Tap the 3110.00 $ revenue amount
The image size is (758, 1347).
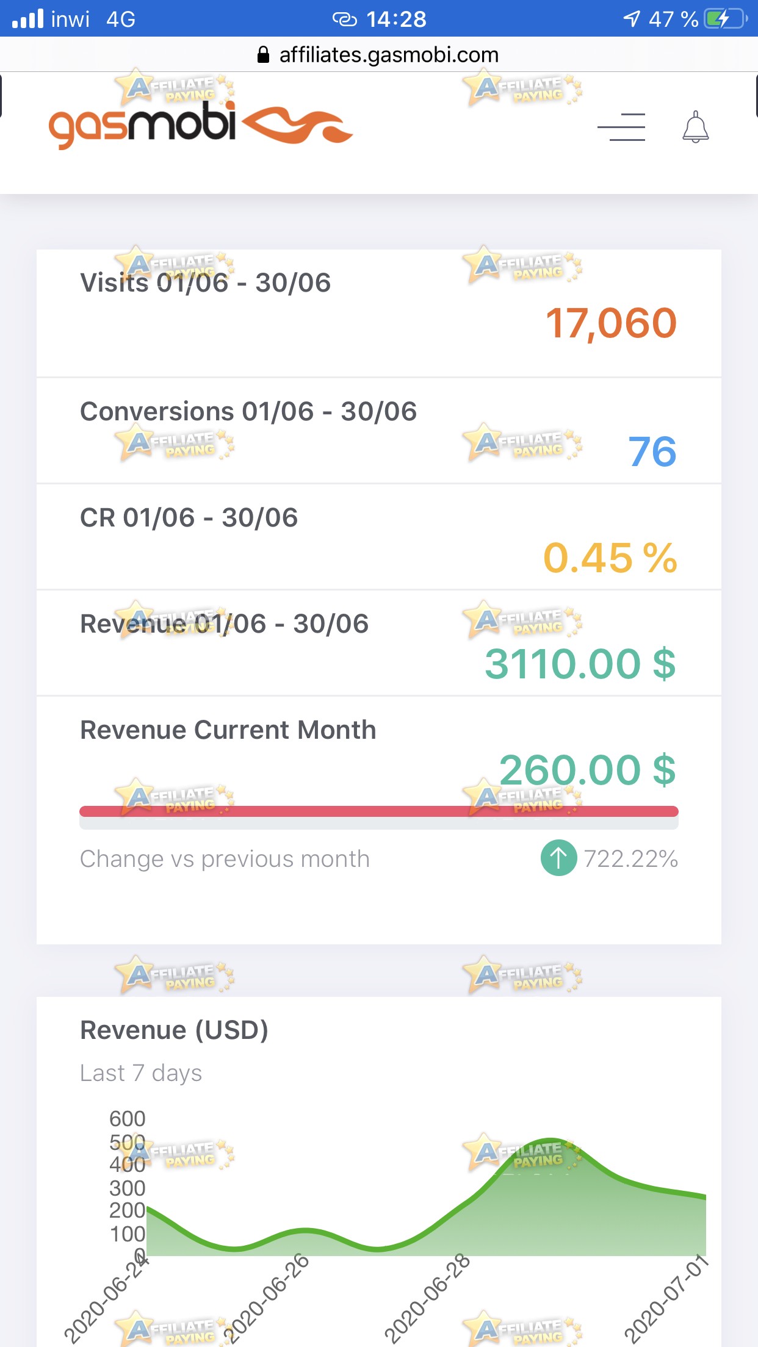click(580, 664)
